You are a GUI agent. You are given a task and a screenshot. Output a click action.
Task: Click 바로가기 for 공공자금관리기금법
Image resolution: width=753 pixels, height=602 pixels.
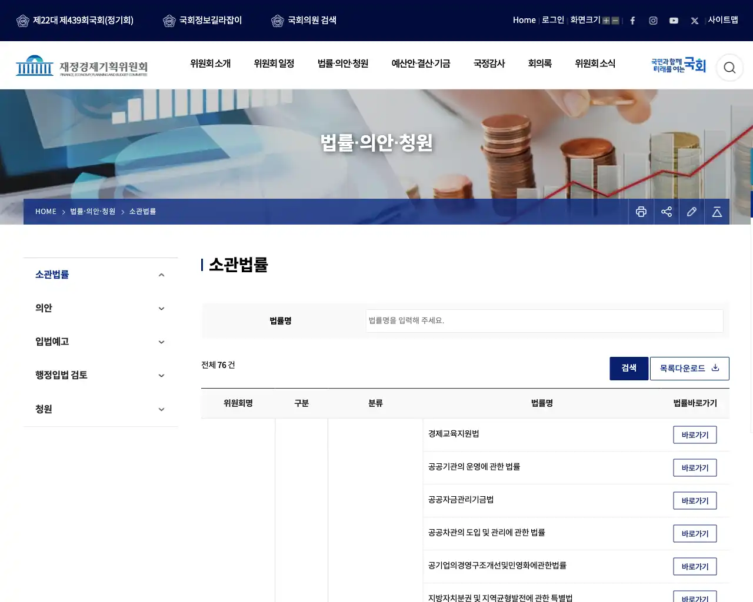coord(695,501)
